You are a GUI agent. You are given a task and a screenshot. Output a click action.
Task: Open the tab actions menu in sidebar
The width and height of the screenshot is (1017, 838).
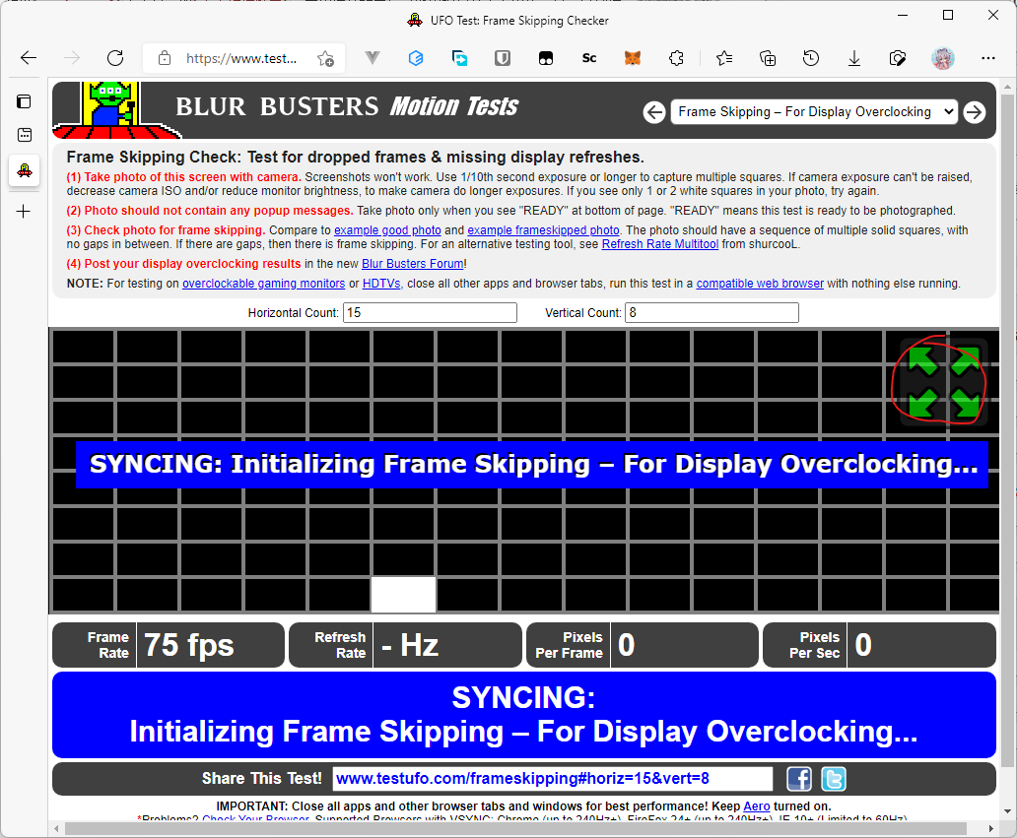25,101
